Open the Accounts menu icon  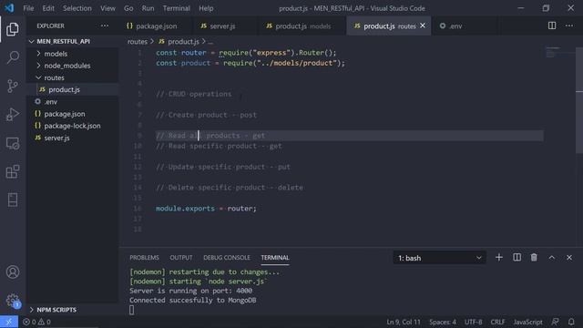tap(13, 272)
